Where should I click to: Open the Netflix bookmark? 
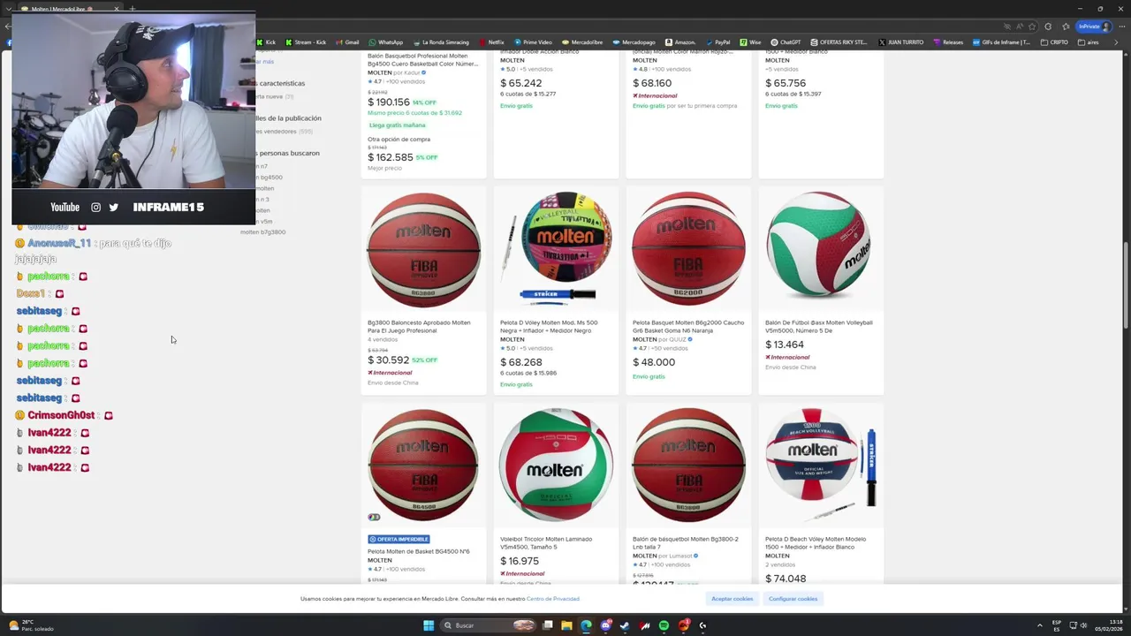tap(491, 42)
